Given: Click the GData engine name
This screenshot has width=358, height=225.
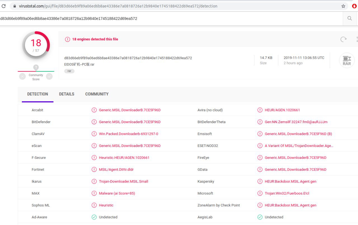Looking at the screenshot, I should click(202, 170).
